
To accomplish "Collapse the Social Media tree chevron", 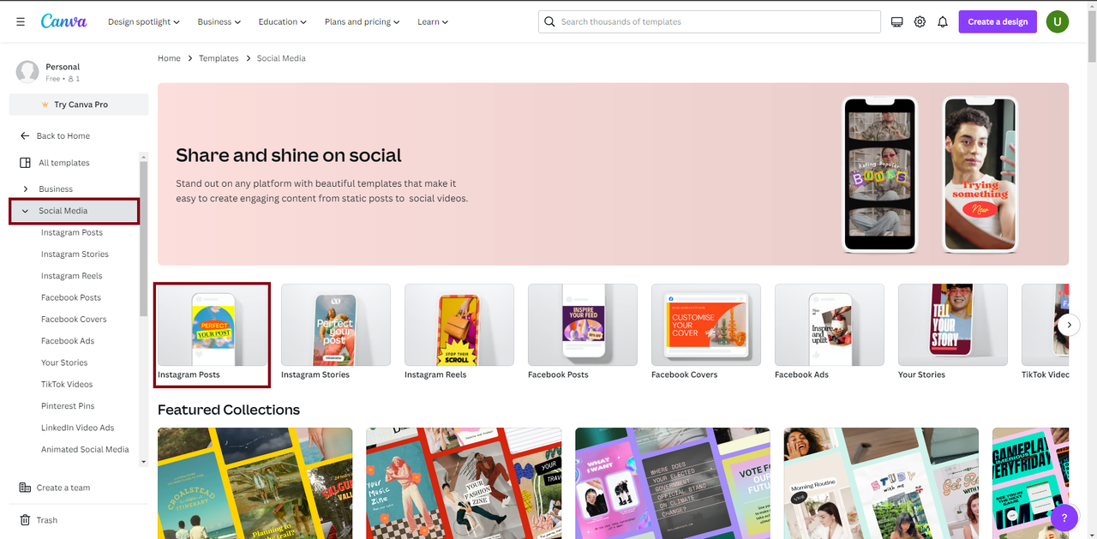I will tap(26, 211).
